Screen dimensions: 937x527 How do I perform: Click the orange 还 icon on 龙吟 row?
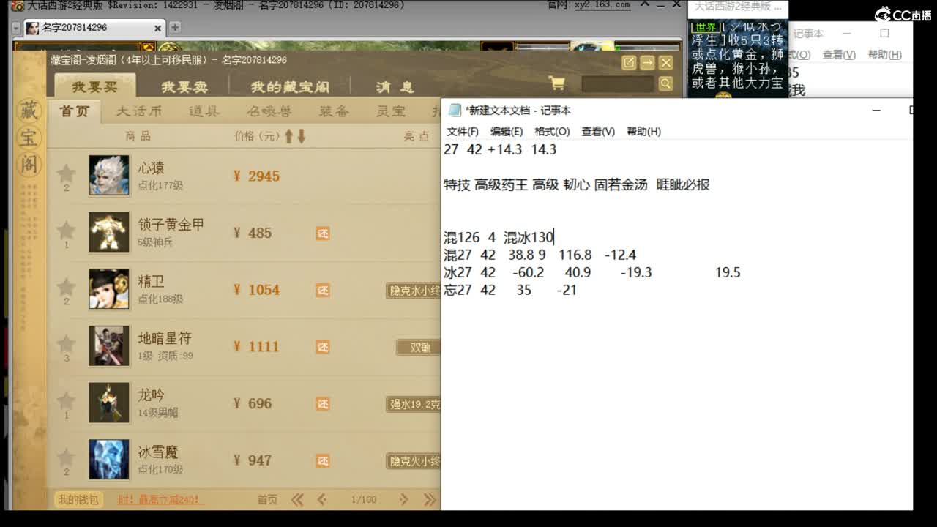(323, 403)
